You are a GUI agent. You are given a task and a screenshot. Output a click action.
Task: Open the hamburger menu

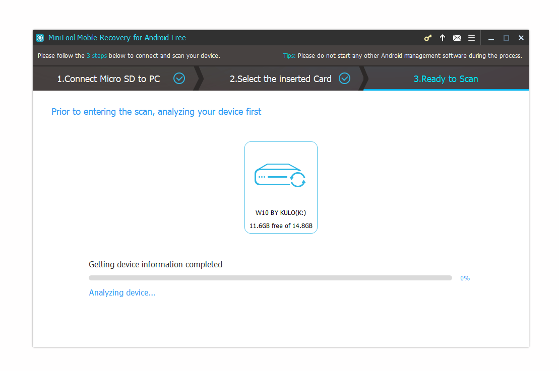(x=471, y=38)
